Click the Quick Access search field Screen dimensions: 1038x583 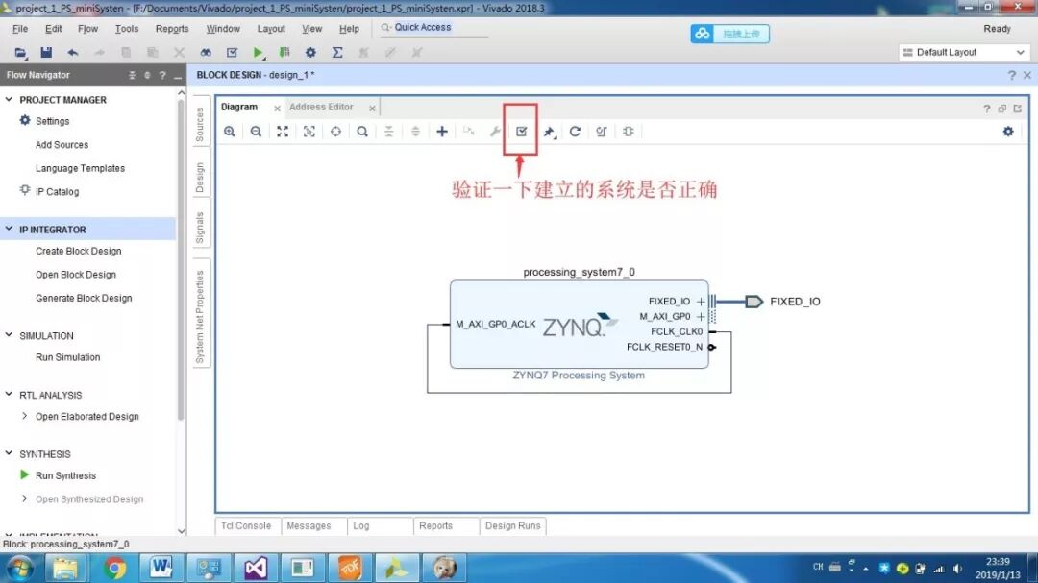pos(433,28)
